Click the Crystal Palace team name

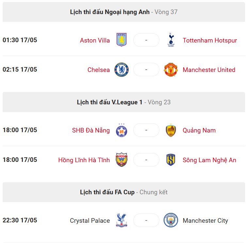pos(90,220)
